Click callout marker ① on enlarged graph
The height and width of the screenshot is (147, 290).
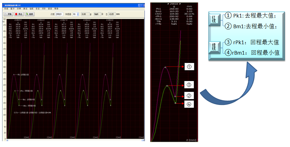point(189,67)
